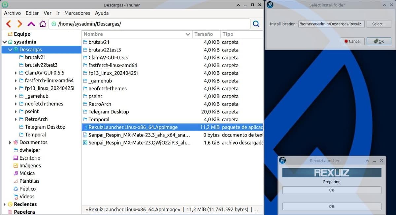Click the Install location text field
Image resolution: width=396 pixels, height=215 pixels.
(x=331, y=24)
